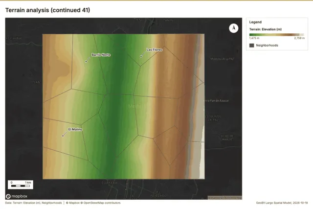This screenshot has height=209, width=313.
Task: Click the GUAYABAL map label
Action: click(111, 183)
